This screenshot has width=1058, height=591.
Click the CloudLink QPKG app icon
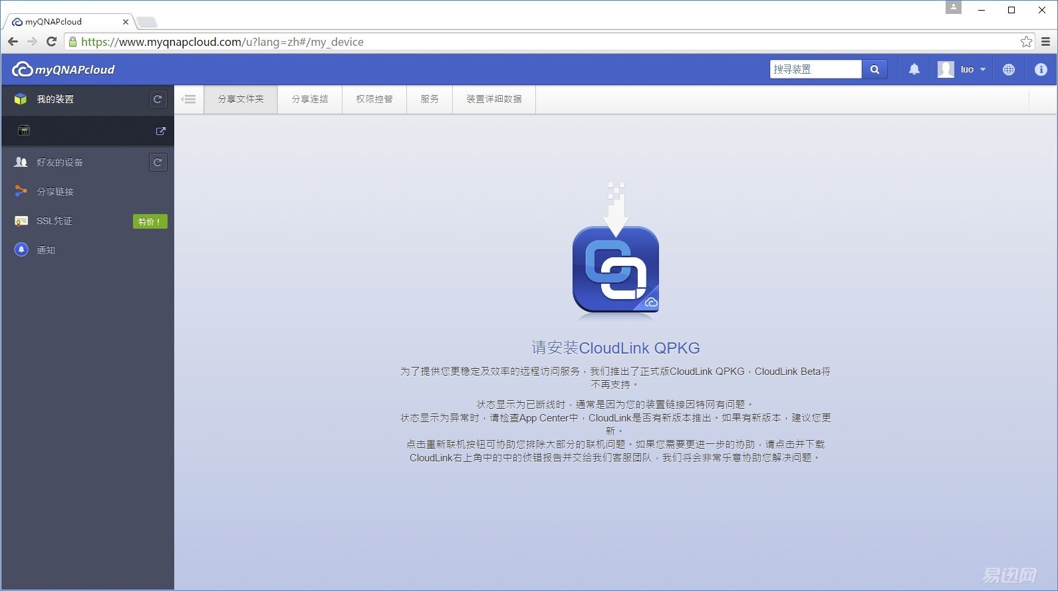coord(616,269)
